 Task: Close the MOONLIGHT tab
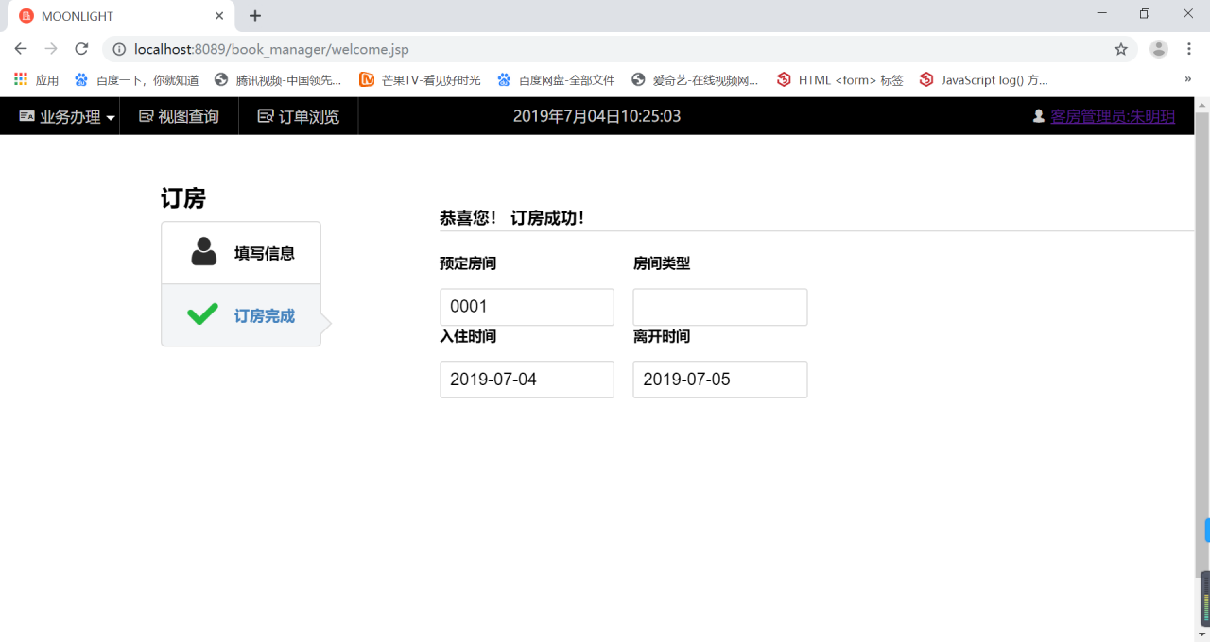point(219,16)
